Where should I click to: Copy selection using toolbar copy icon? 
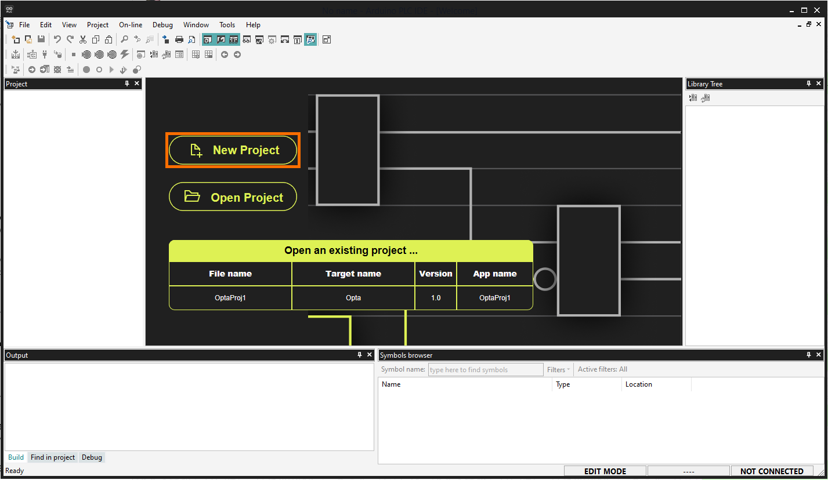(96, 39)
